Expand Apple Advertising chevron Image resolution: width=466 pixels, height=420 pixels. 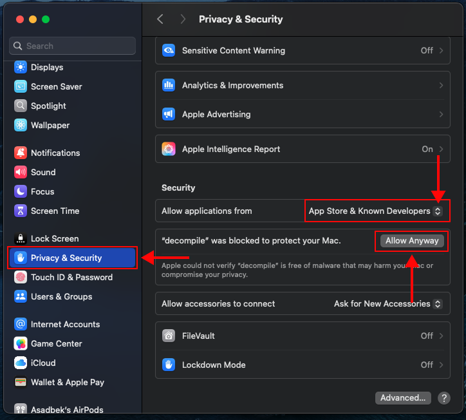coord(441,114)
